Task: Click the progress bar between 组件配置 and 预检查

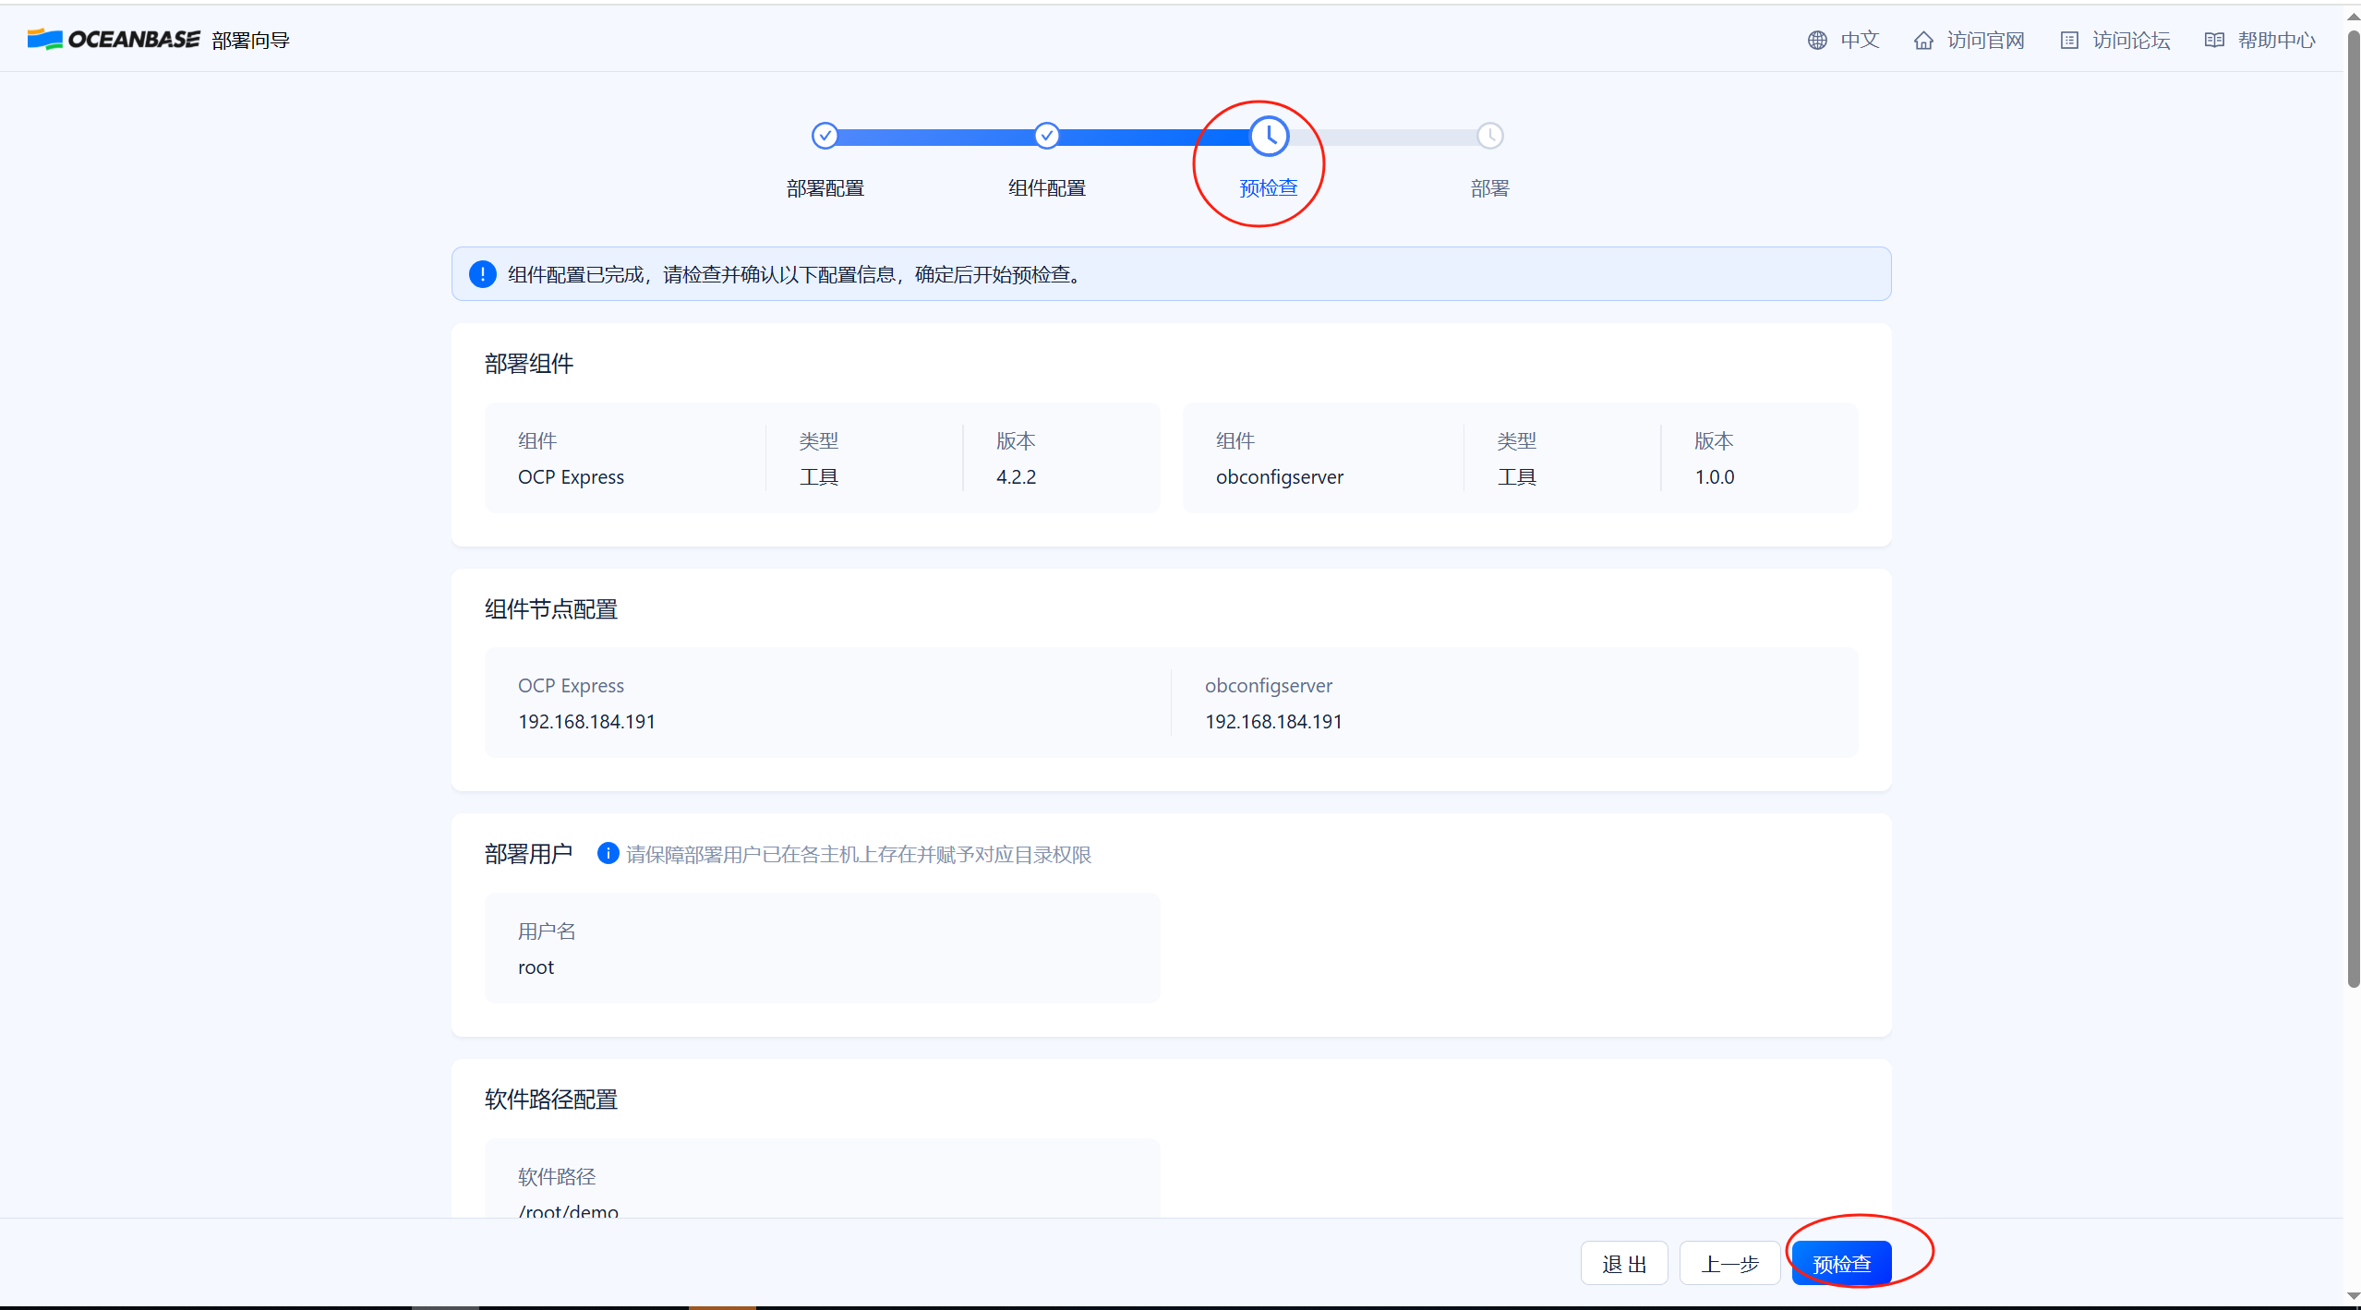Action: click(x=1154, y=136)
